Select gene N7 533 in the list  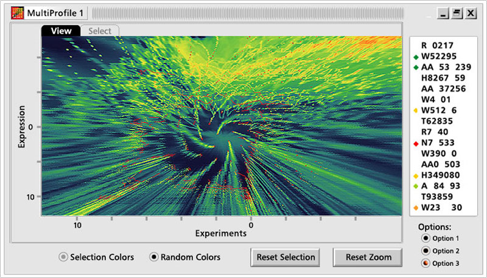[x=438, y=143]
